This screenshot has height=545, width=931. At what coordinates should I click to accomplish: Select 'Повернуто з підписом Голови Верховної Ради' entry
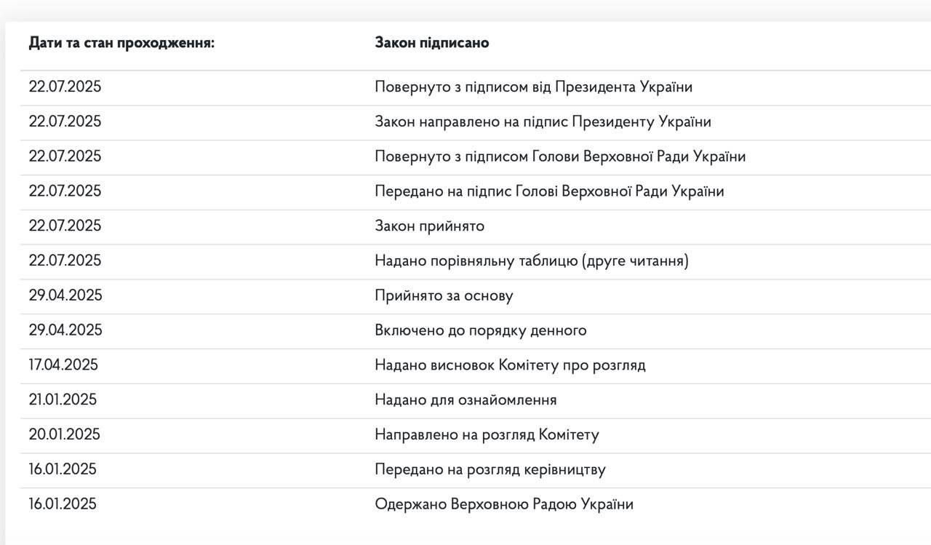tap(560, 157)
